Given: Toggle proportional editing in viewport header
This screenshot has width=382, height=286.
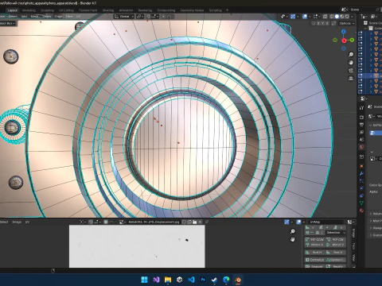Looking at the screenshot, I should pos(164,17).
